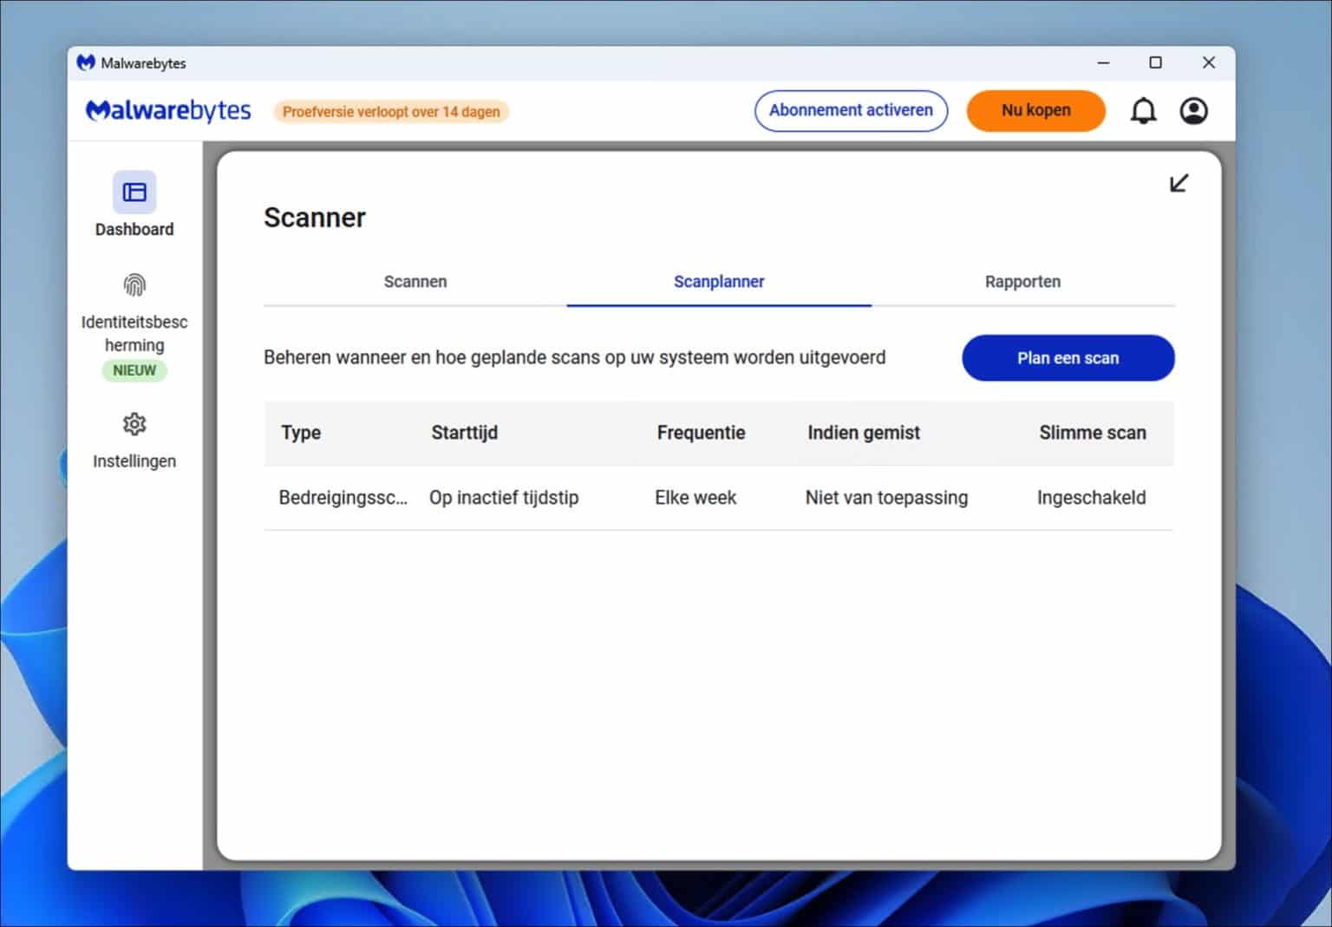This screenshot has height=927, width=1332.
Task: Open the Rapporten tab
Action: point(1022,282)
